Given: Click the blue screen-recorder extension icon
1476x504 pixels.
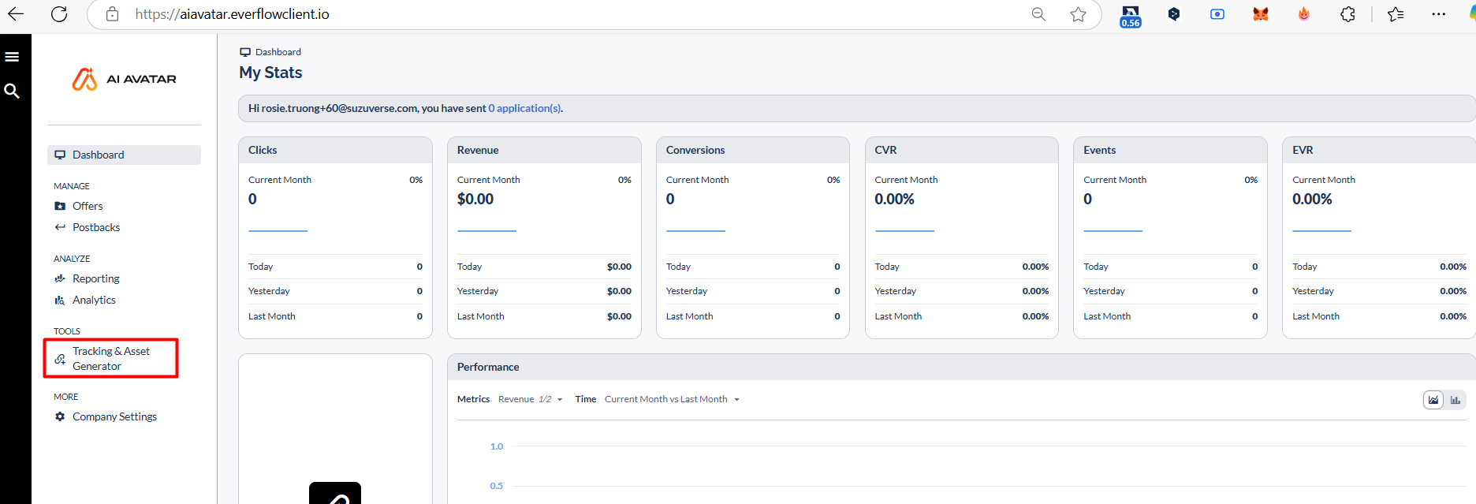Looking at the screenshot, I should 1217,14.
